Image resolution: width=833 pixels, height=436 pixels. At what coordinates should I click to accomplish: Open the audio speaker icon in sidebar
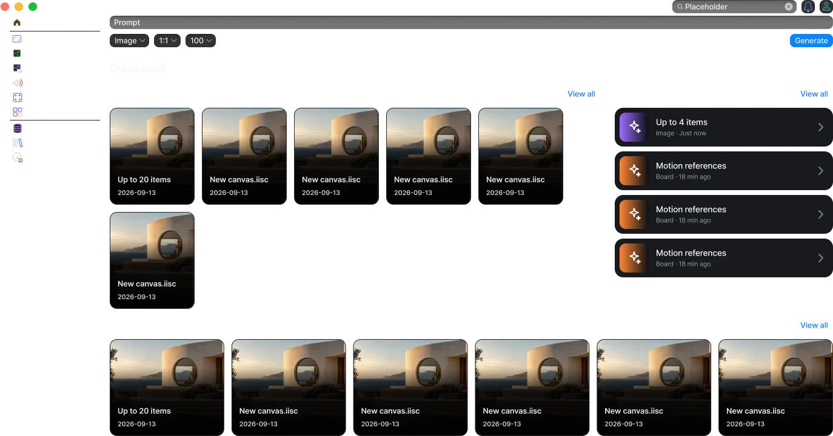coord(18,83)
